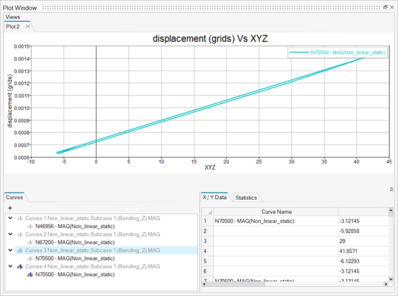Close the Plot 2 tab with X
The height and width of the screenshot is (296, 398).
(28, 27)
